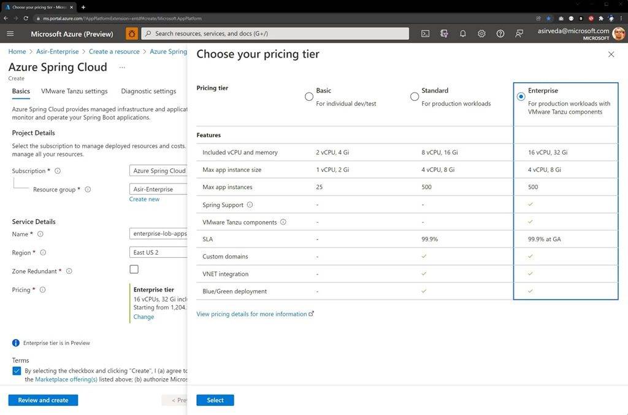Viewport: 628px width, 415px height.
Task: Select the Basic pricing tier radio button
Action: (309, 96)
